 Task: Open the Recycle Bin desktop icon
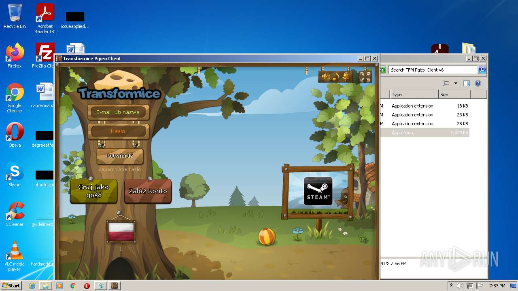tap(15, 16)
